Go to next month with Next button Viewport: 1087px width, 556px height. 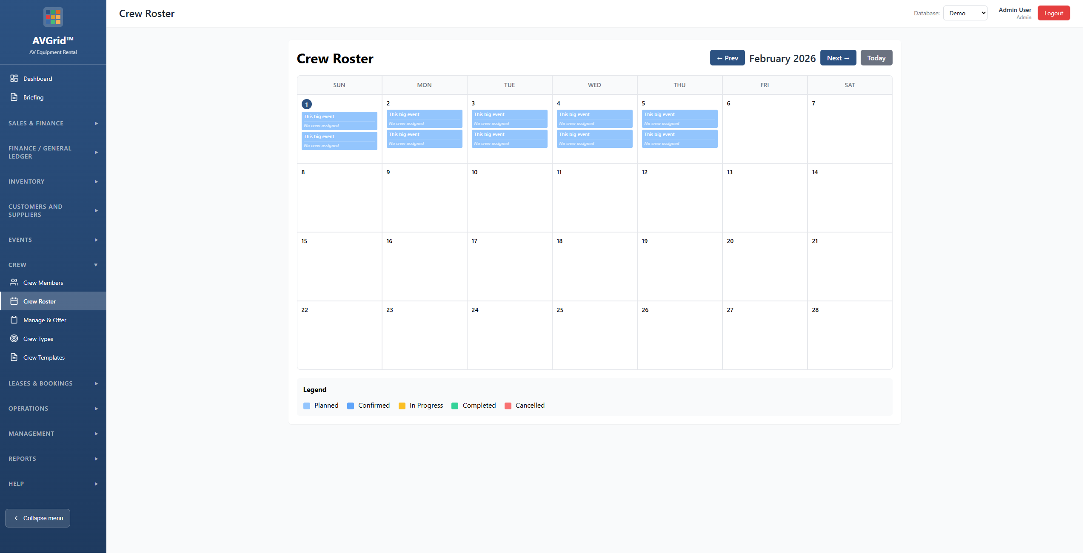pos(838,58)
